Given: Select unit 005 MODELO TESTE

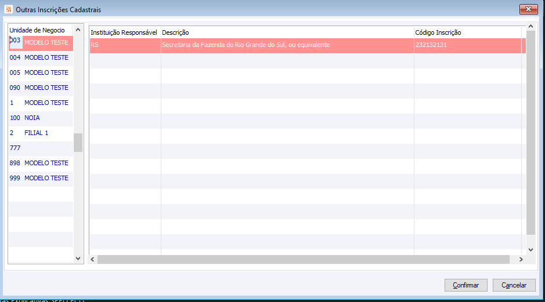Looking at the screenshot, I should [41, 72].
